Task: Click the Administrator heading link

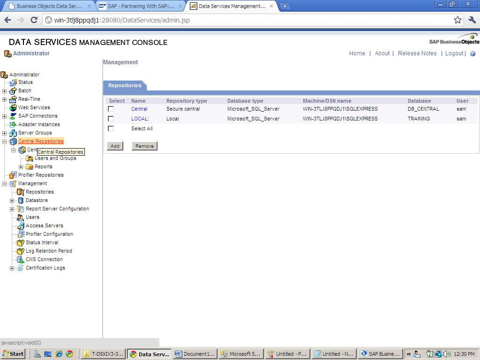Action: tap(31, 53)
